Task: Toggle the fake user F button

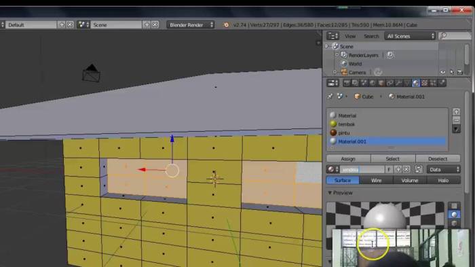Action: [x=389, y=169]
